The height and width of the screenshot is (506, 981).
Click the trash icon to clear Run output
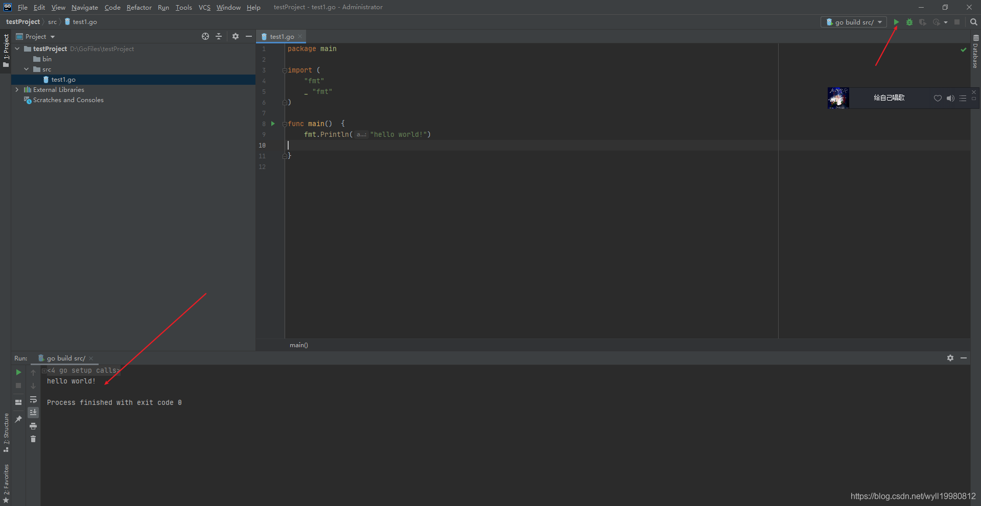click(33, 439)
